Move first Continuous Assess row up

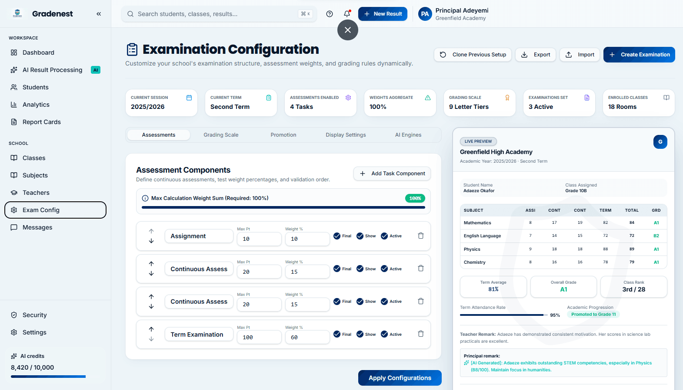click(151, 264)
